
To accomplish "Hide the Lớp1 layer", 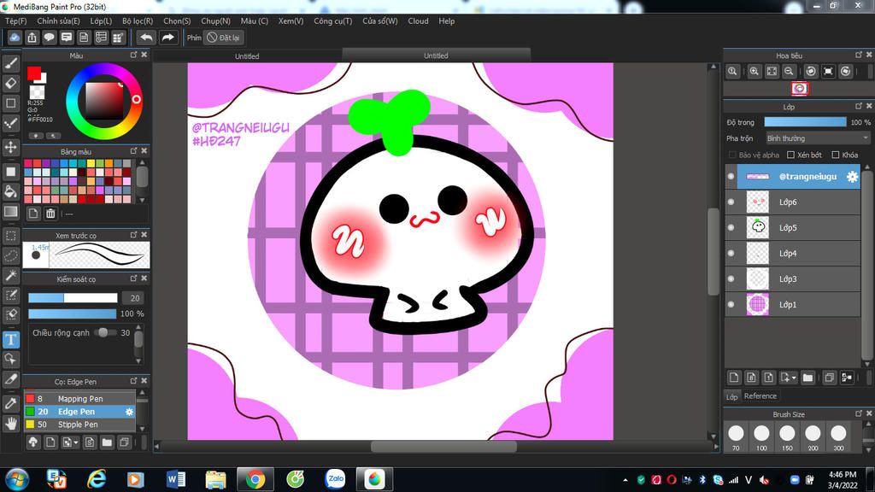I will [x=731, y=305].
